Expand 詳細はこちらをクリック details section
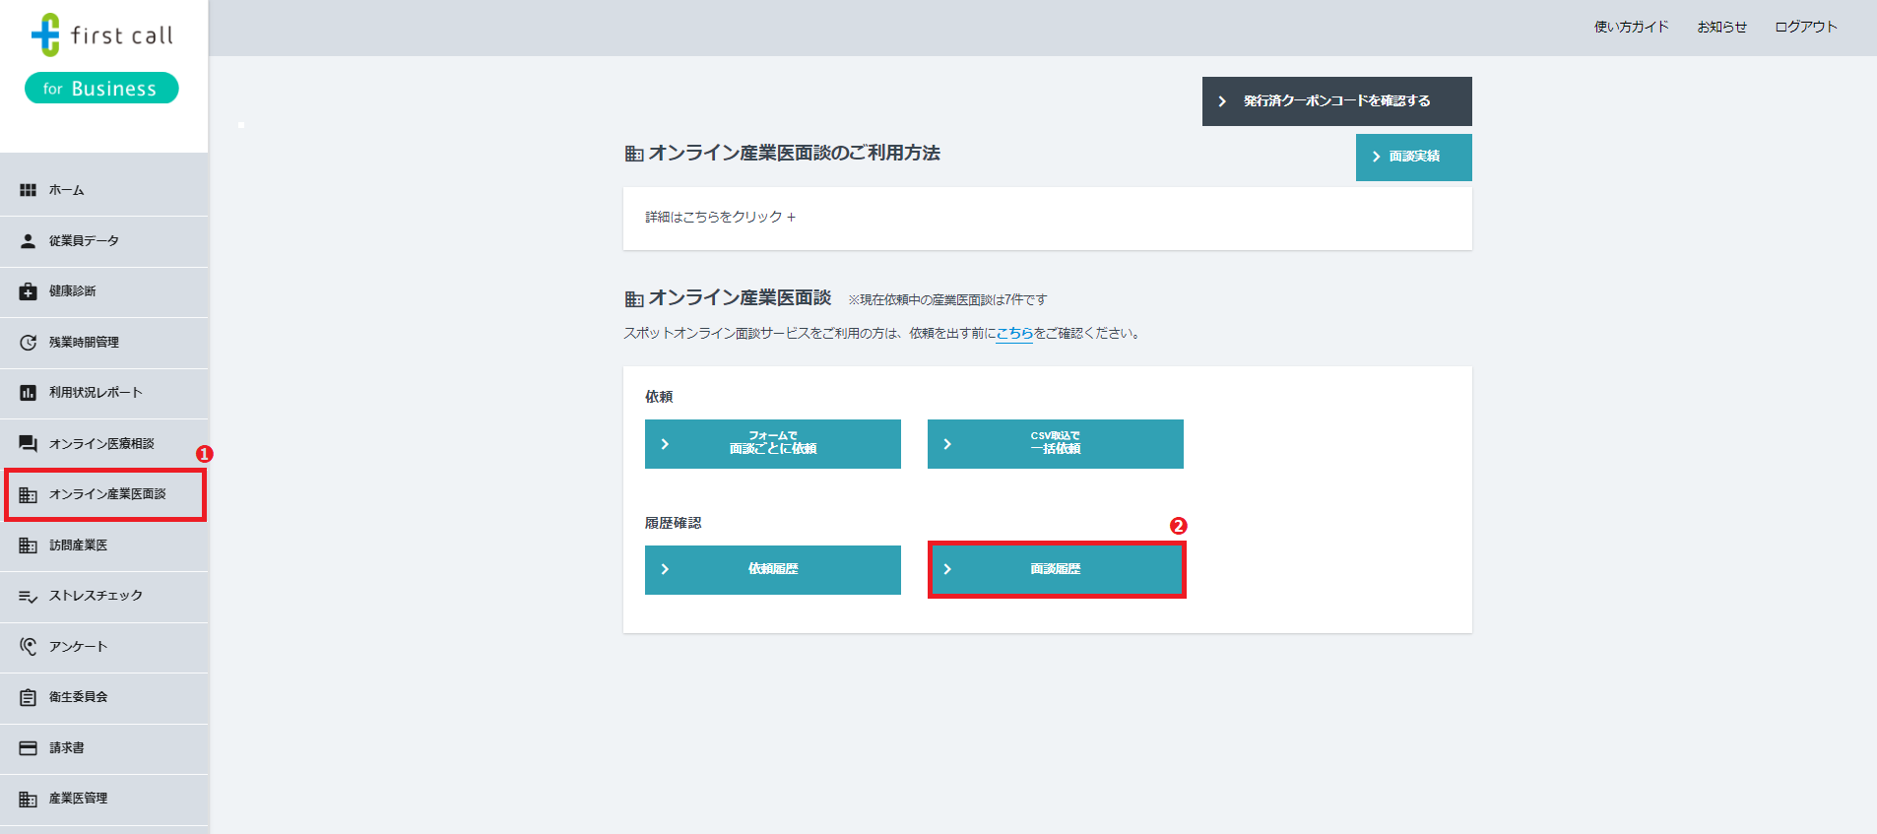The image size is (1877, 834). pyautogui.click(x=720, y=217)
